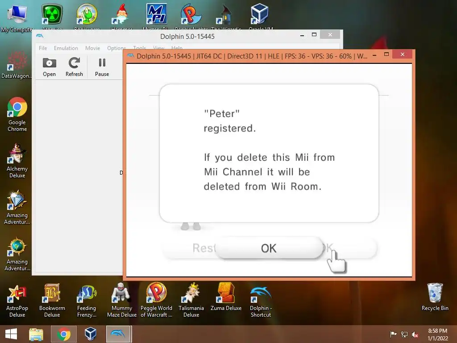Select the AstroPop Deluxe desktop icon
457x343 pixels.
[17, 300]
